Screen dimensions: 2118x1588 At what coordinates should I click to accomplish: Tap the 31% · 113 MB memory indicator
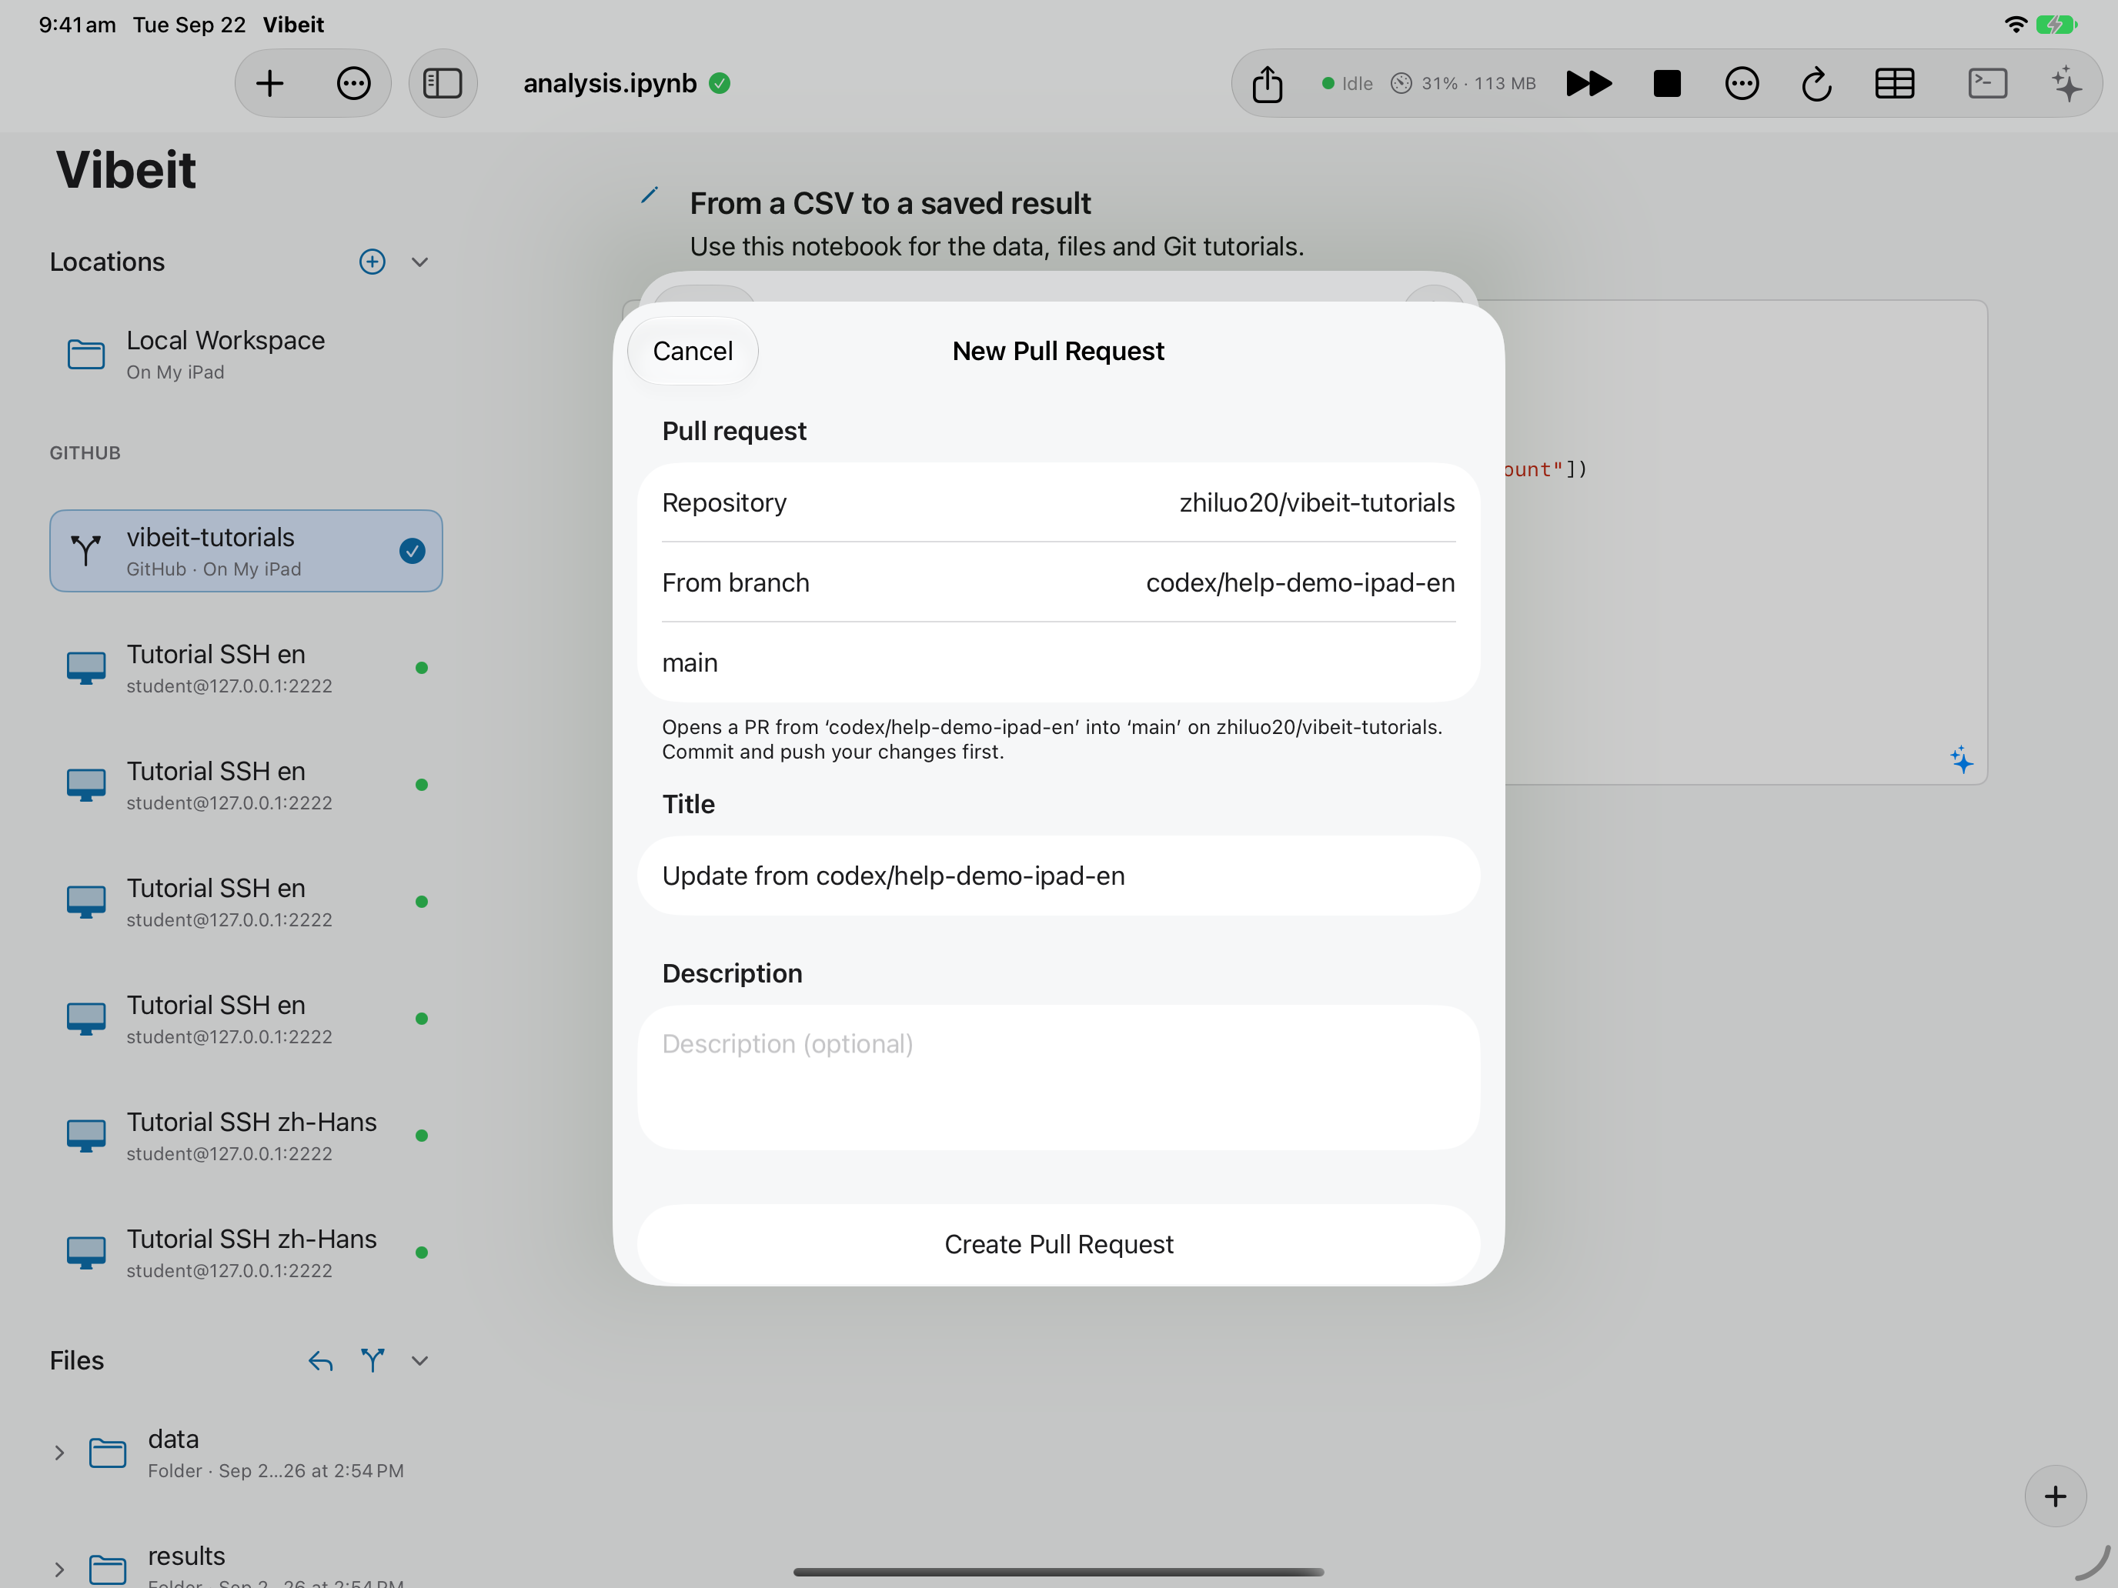tap(1463, 83)
